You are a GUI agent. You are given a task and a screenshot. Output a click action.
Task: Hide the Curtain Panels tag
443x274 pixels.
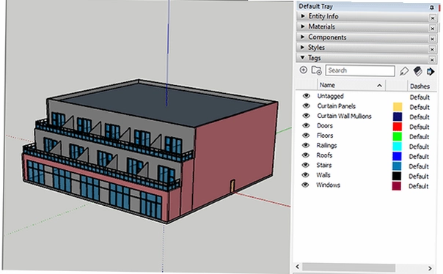tap(306, 105)
